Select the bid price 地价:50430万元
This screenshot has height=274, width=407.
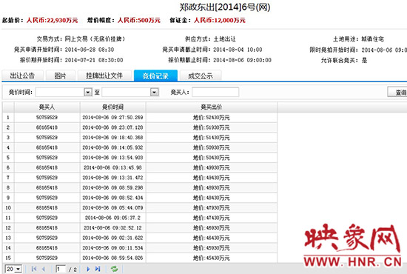coord(212,158)
